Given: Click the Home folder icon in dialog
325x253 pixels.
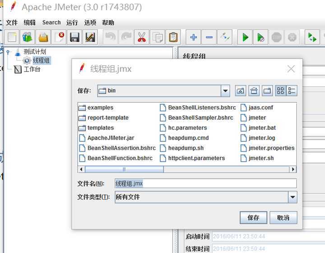Looking at the screenshot, I should [254, 91].
